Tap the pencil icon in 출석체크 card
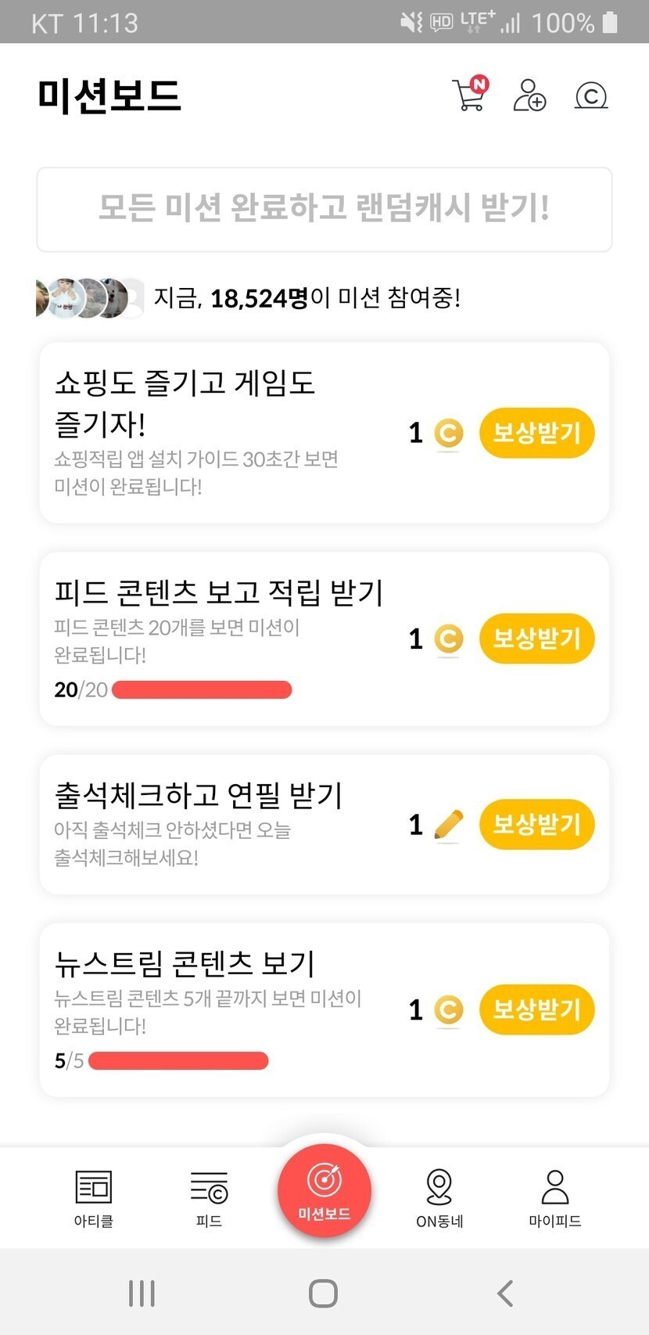Screen dimensions: 649x1335 tap(448, 825)
